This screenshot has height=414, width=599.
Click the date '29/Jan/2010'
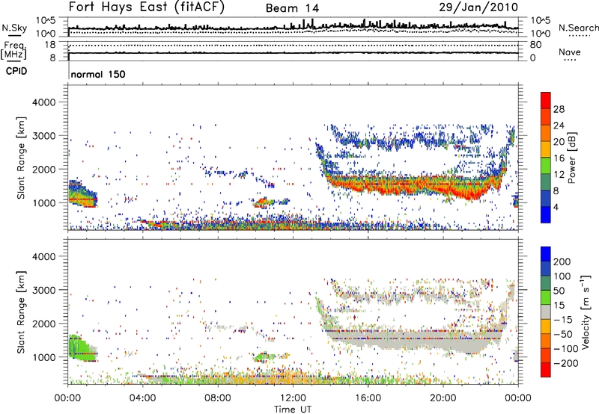click(478, 7)
